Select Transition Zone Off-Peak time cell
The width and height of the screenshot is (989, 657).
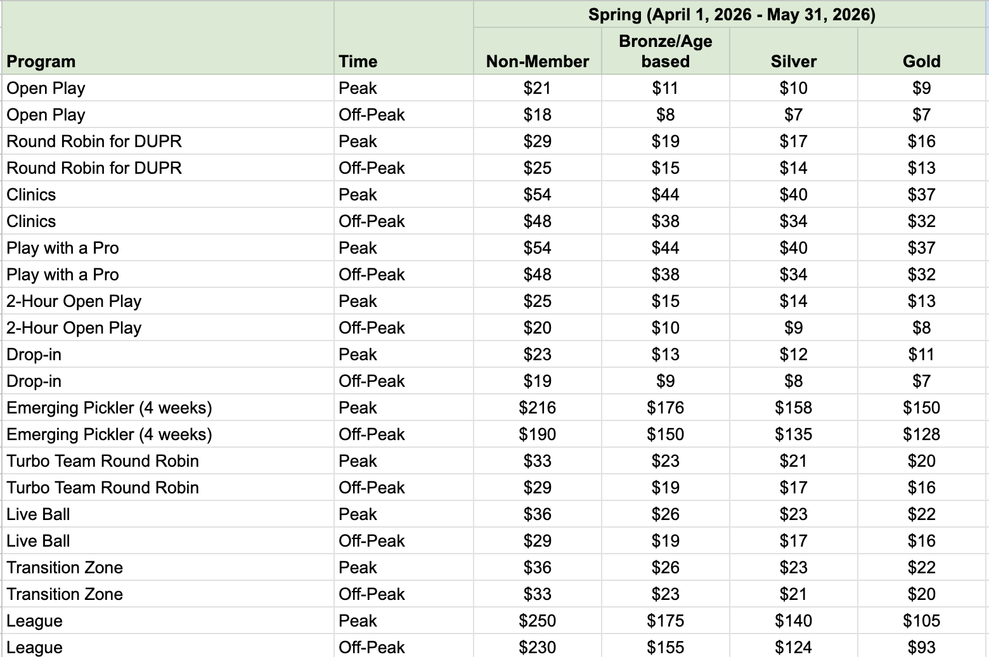tap(404, 594)
